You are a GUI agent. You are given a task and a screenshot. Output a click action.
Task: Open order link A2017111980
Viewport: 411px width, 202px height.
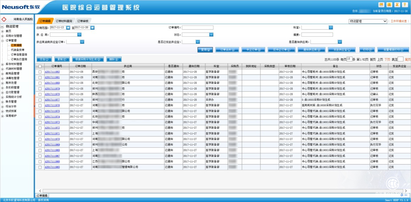52,83
